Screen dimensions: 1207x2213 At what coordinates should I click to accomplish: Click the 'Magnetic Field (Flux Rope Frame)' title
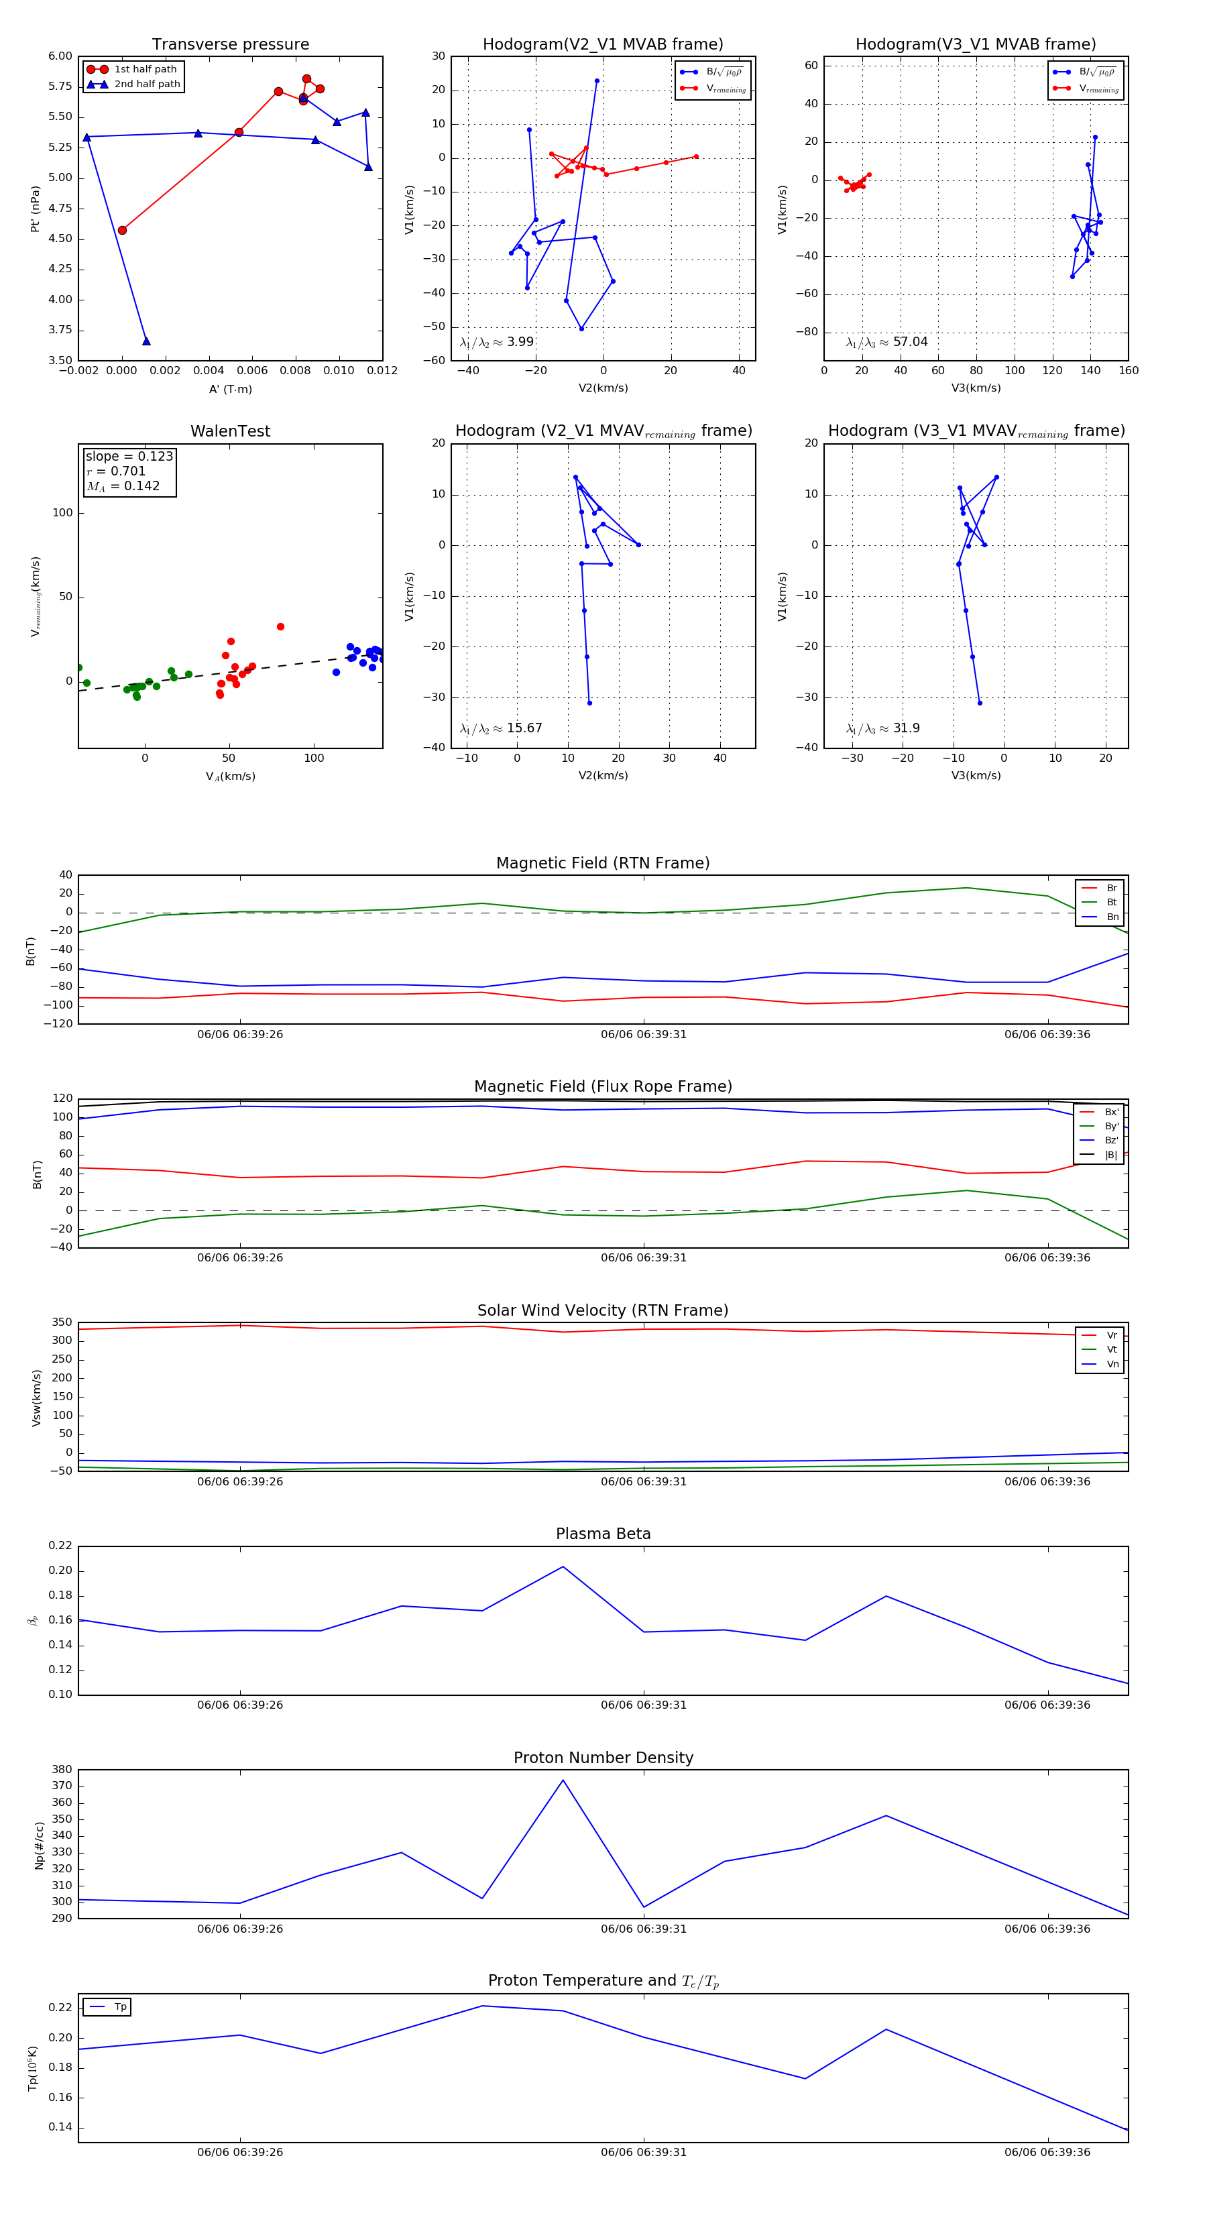pos(603,1087)
